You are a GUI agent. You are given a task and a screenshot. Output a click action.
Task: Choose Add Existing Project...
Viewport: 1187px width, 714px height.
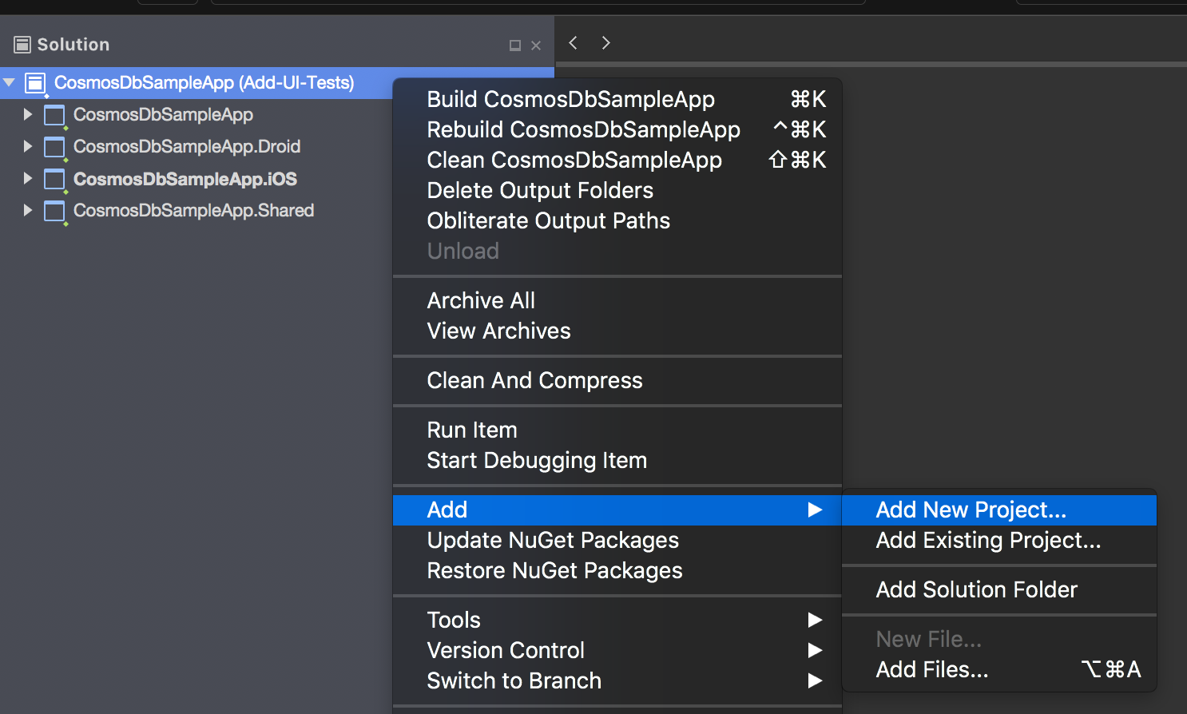(999, 540)
